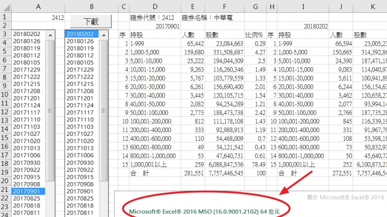Select 20180202 in column A list
Screen dimensions: 387x217
click(27, 34)
